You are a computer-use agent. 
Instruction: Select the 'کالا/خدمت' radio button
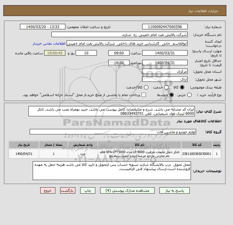146,87
